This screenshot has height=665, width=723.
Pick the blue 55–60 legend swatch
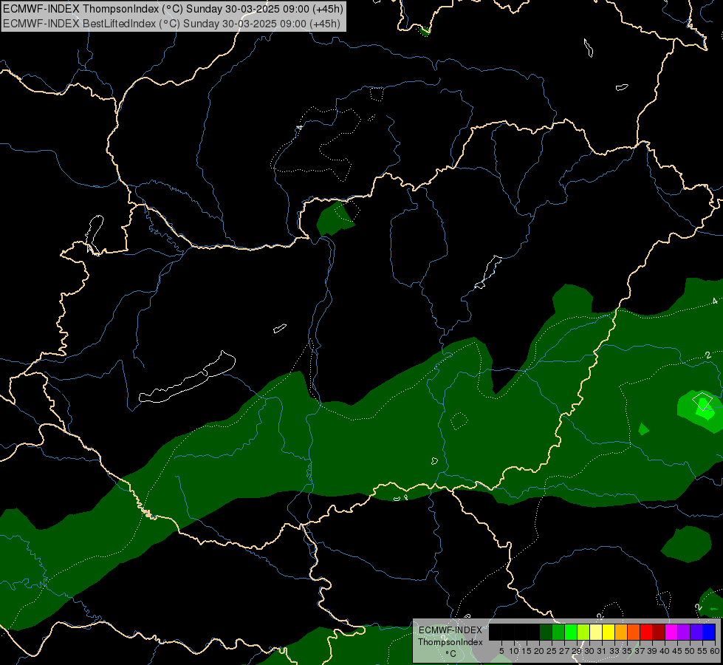(709, 632)
